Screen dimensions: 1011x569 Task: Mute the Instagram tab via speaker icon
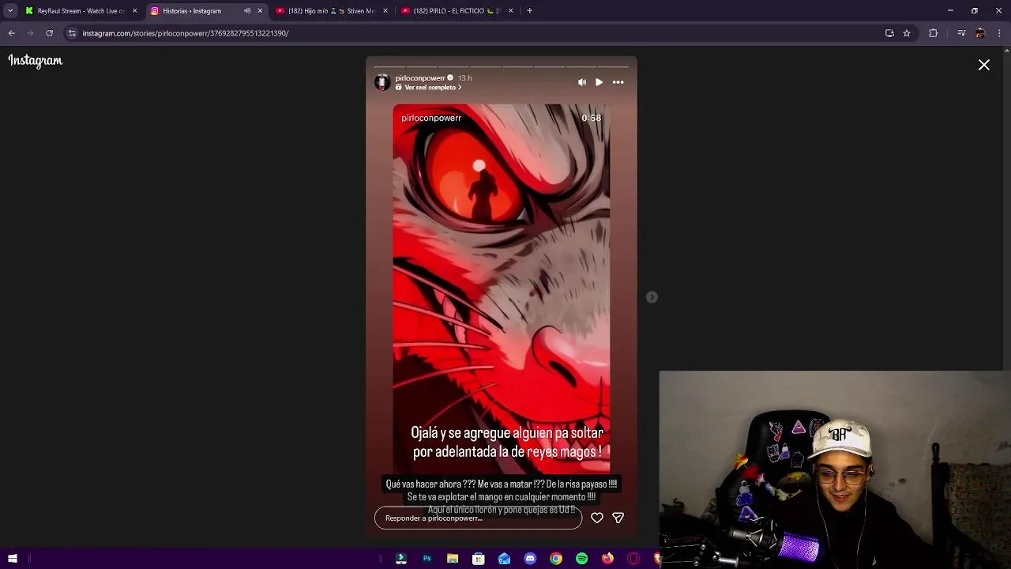(247, 11)
